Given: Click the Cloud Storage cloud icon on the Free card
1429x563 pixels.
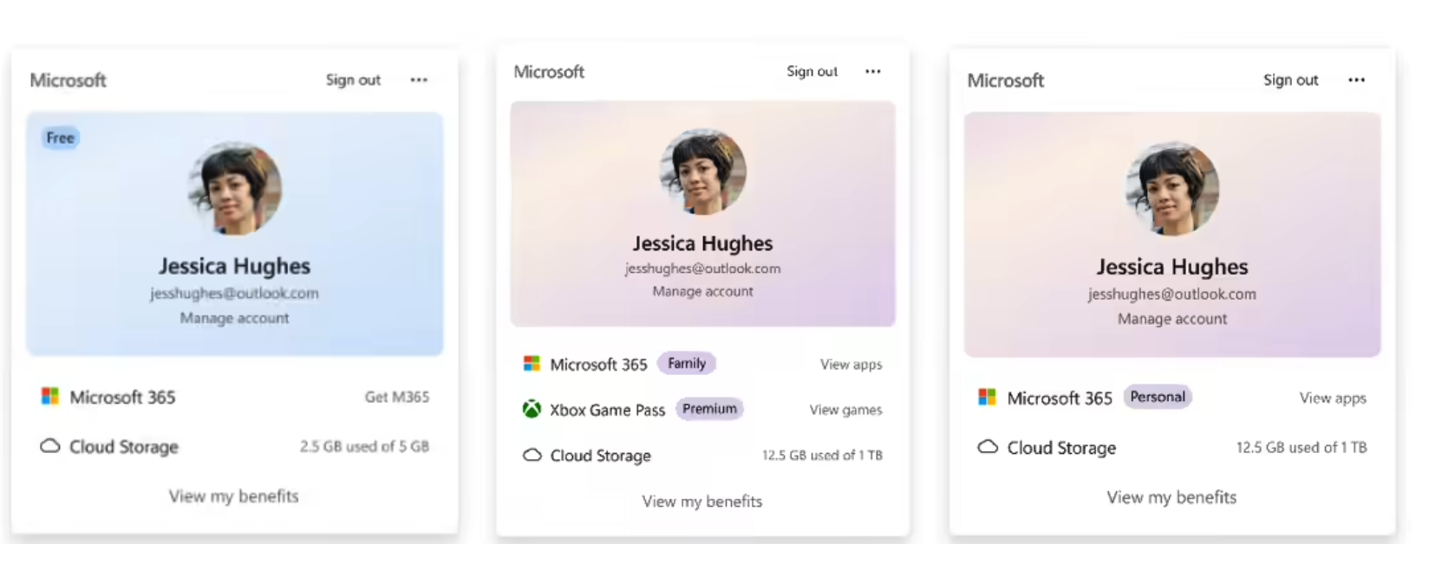Looking at the screenshot, I should pyautogui.click(x=50, y=446).
